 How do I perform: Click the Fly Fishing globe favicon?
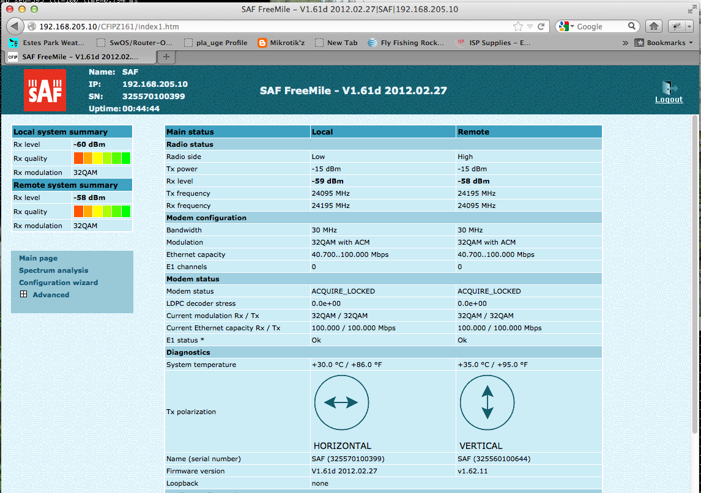coord(372,43)
